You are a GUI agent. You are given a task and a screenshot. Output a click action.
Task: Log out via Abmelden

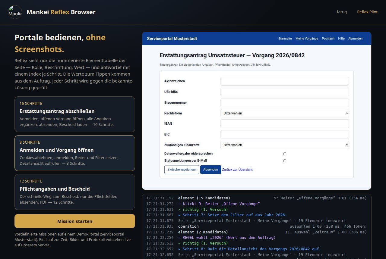pyautogui.click(x=355, y=39)
